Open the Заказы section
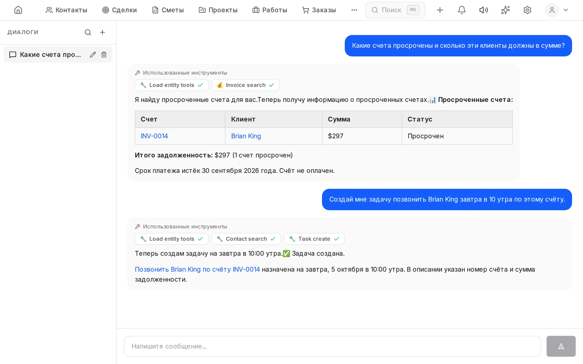The width and height of the screenshot is (583, 364). (x=319, y=10)
